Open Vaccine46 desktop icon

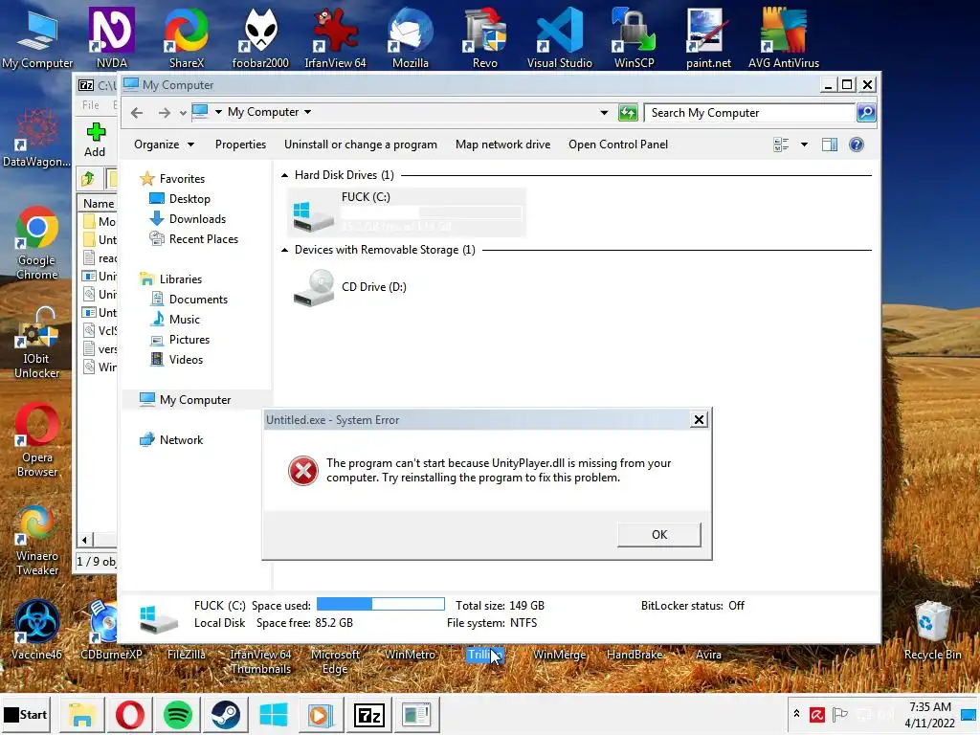pos(37,630)
